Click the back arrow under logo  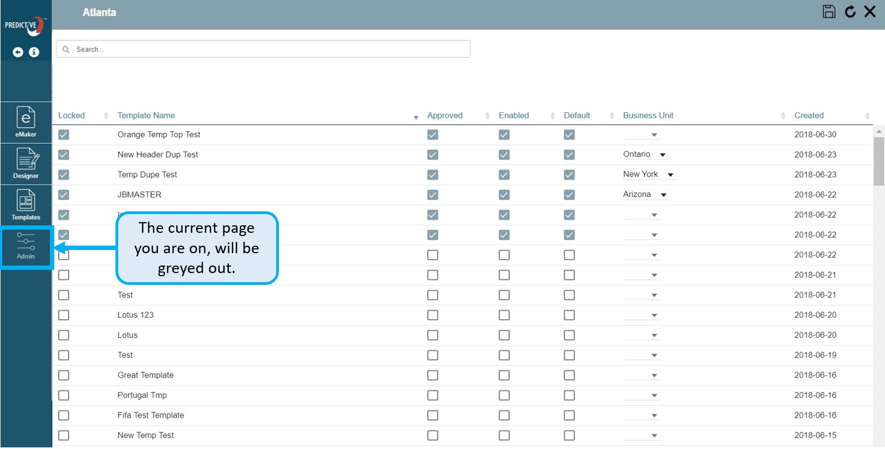[18, 52]
